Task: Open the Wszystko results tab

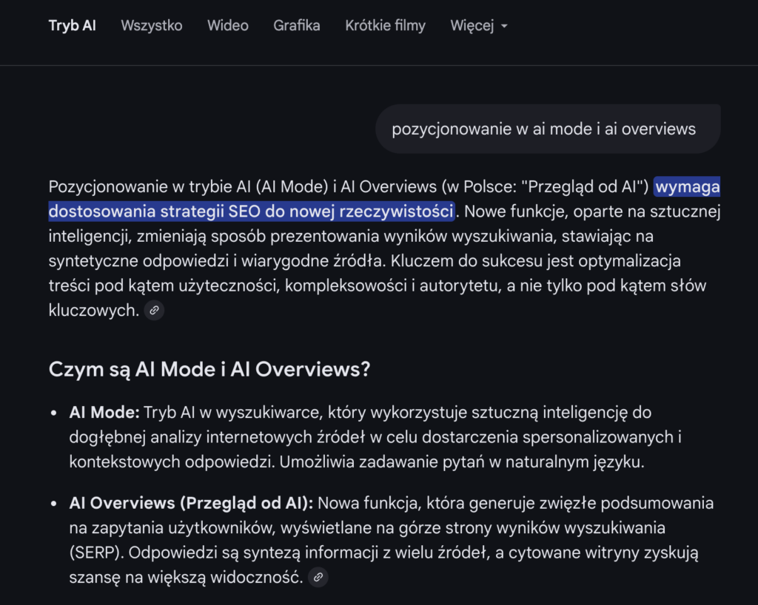Action: pyautogui.click(x=151, y=26)
